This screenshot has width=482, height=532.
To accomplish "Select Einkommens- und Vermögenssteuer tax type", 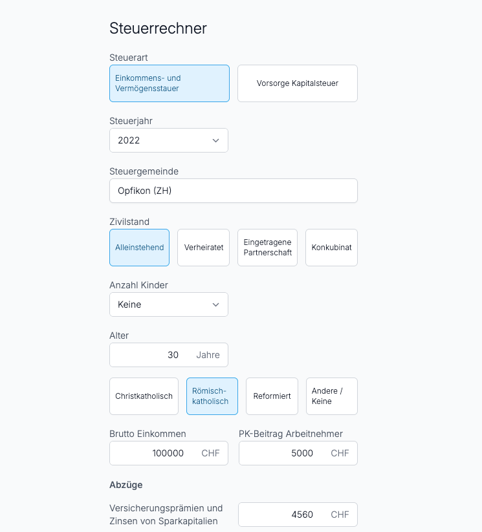I will pyautogui.click(x=169, y=83).
